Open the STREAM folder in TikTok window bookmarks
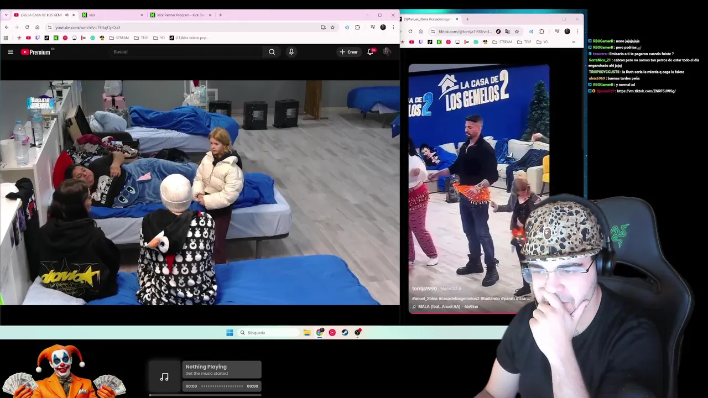 pos(502,42)
